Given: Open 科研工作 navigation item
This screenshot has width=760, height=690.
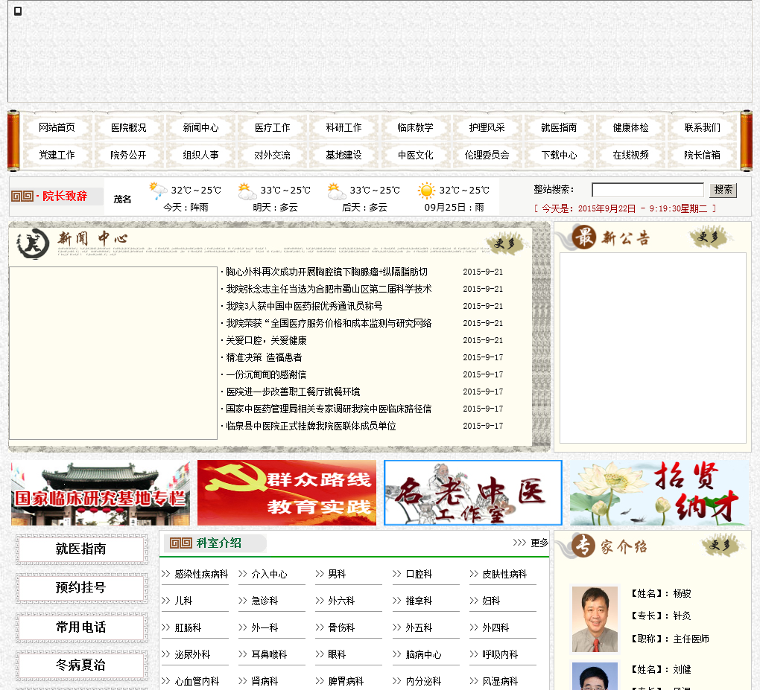Looking at the screenshot, I should [343, 127].
